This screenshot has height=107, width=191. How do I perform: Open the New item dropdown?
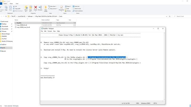coord(53,6)
